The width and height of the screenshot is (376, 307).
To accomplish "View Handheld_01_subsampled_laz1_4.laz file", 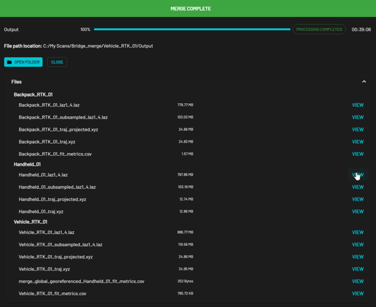I will (x=357, y=187).
